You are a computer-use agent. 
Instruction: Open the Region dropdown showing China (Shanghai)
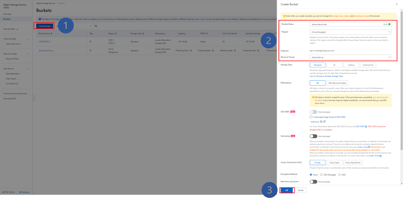[351, 32]
